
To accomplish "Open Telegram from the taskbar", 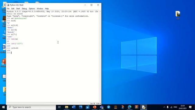I will 108,107.
